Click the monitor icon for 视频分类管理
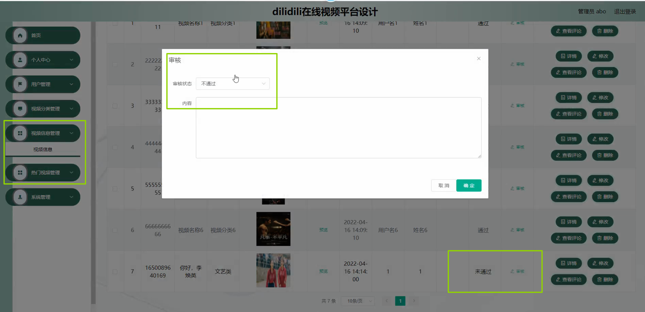645x312 pixels. 20,109
